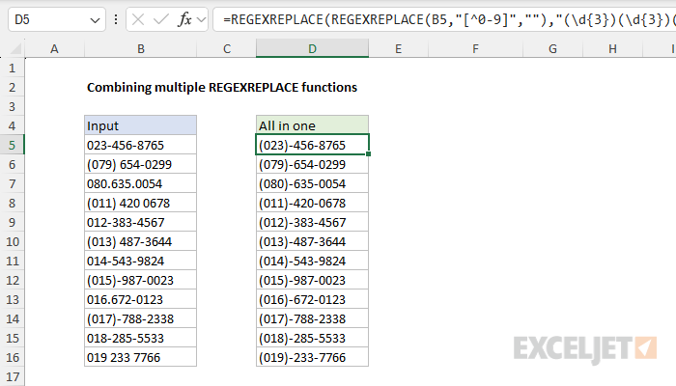Select cell with 014-543-9824

(x=141, y=262)
